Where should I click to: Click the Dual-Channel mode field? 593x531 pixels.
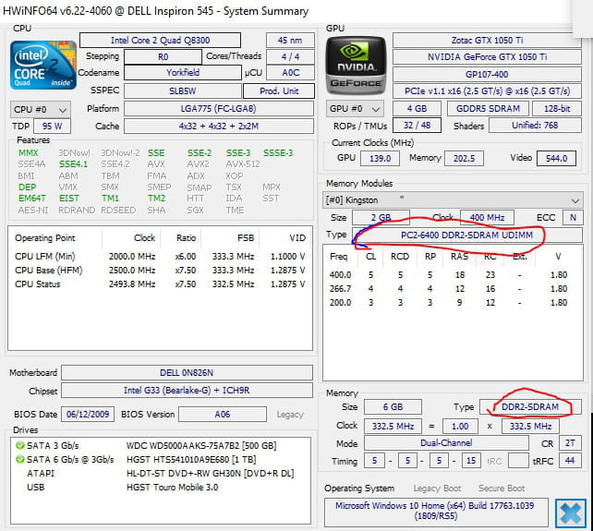coord(446,443)
